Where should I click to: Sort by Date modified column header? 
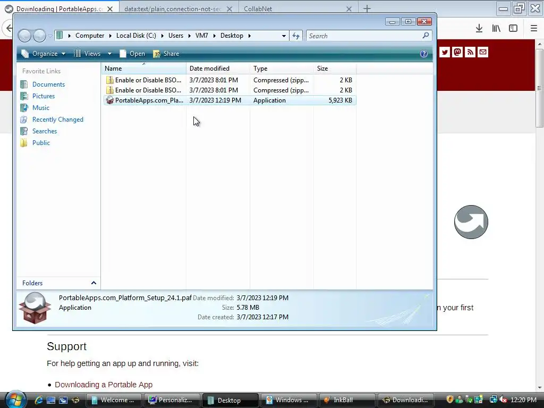click(x=218, y=69)
